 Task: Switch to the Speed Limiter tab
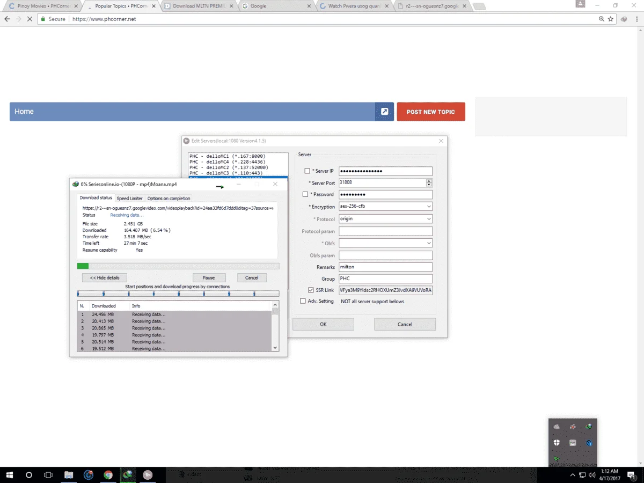[x=130, y=199]
